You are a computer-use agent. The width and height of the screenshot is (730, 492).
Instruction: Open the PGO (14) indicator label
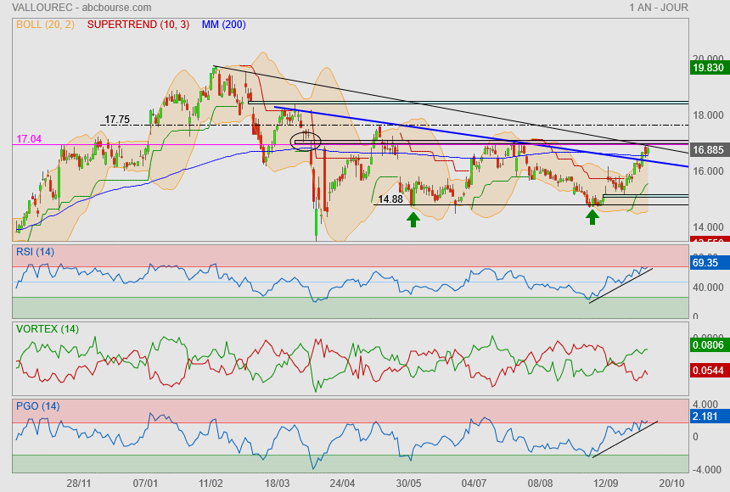(36, 406)
